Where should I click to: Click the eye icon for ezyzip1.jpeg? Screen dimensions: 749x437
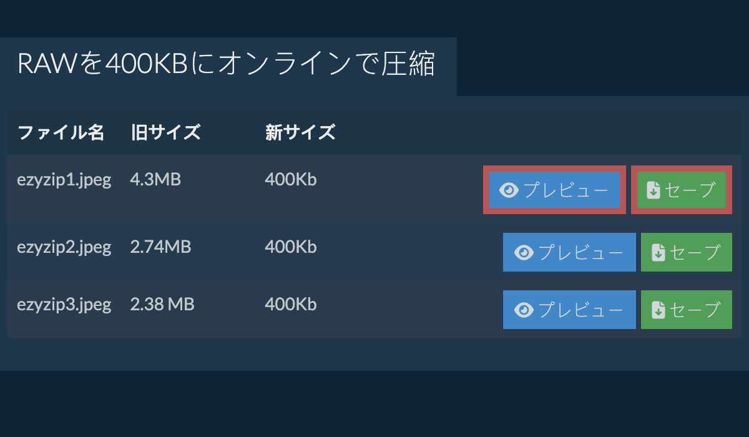tap(509, 190)
